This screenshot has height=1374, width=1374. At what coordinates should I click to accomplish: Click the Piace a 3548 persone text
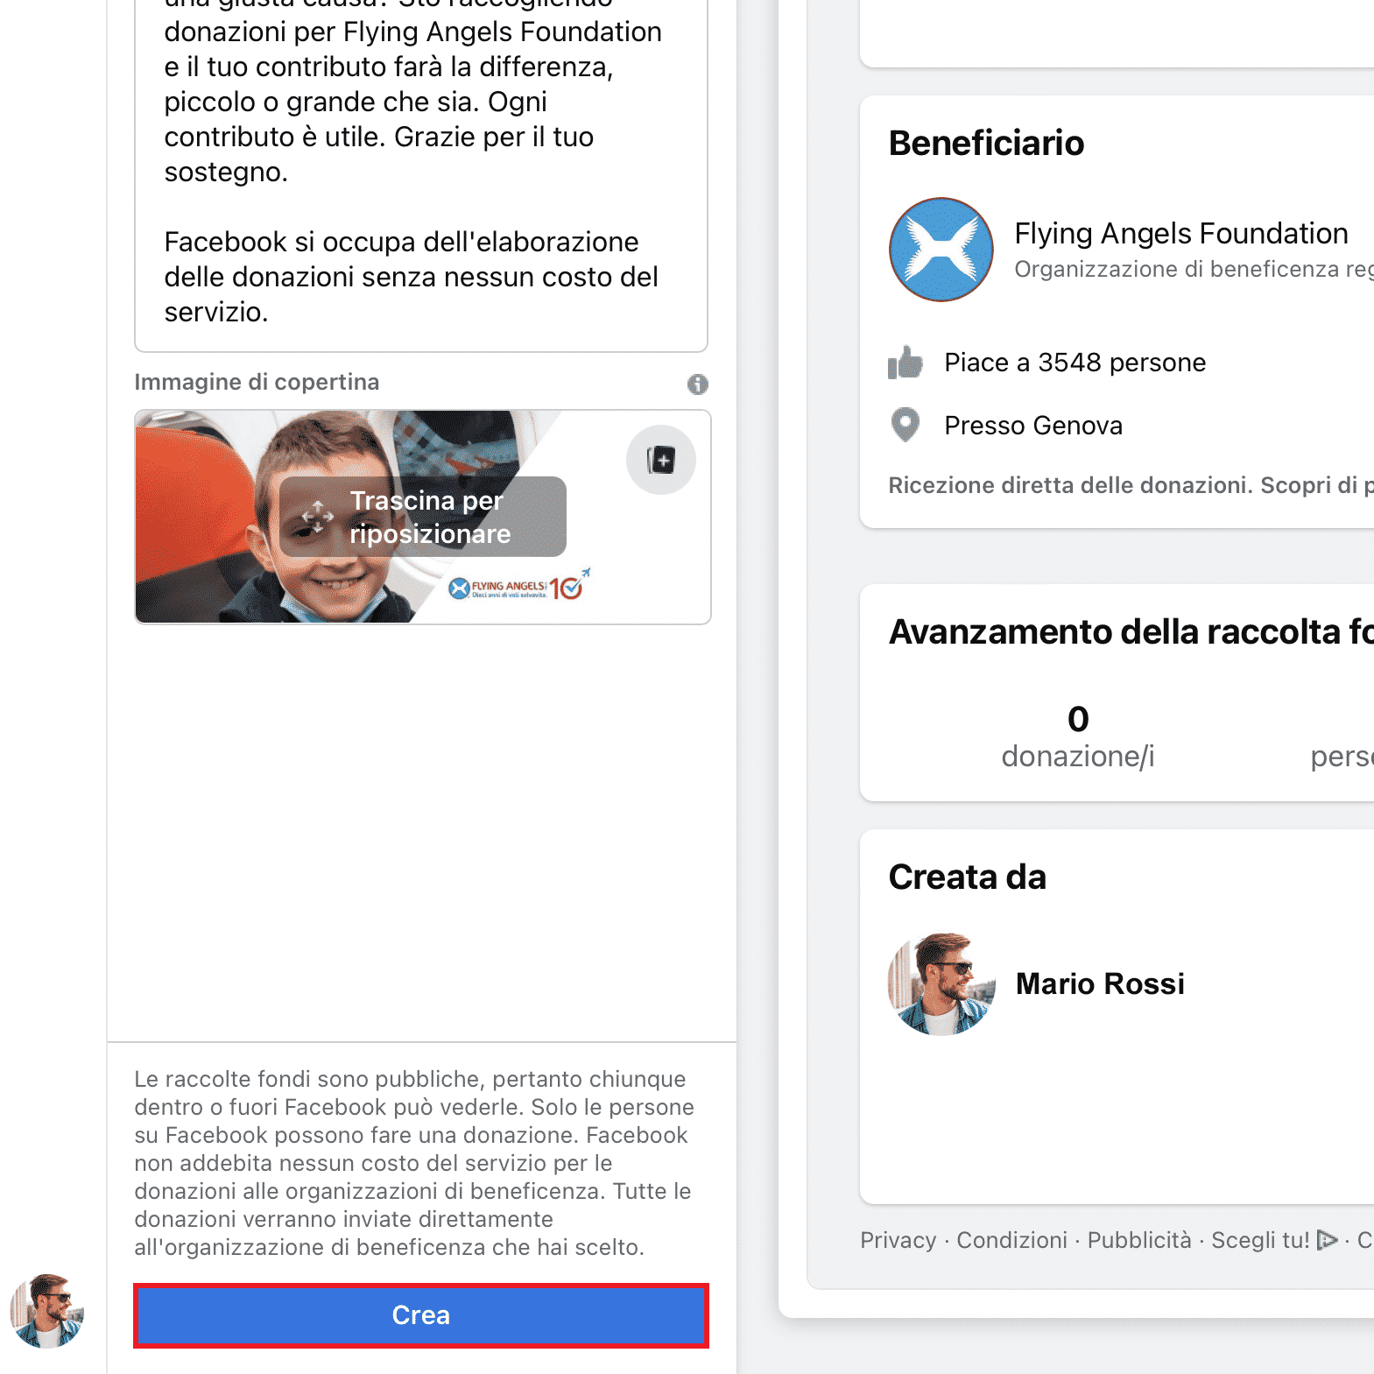click(x=1075, y=363)
